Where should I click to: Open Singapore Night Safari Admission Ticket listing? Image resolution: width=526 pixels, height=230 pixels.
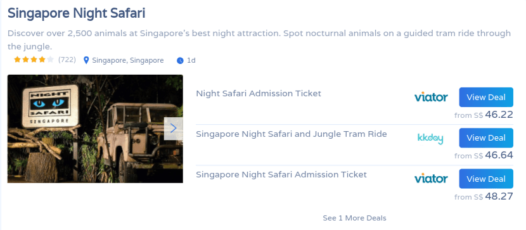point(281,175)
